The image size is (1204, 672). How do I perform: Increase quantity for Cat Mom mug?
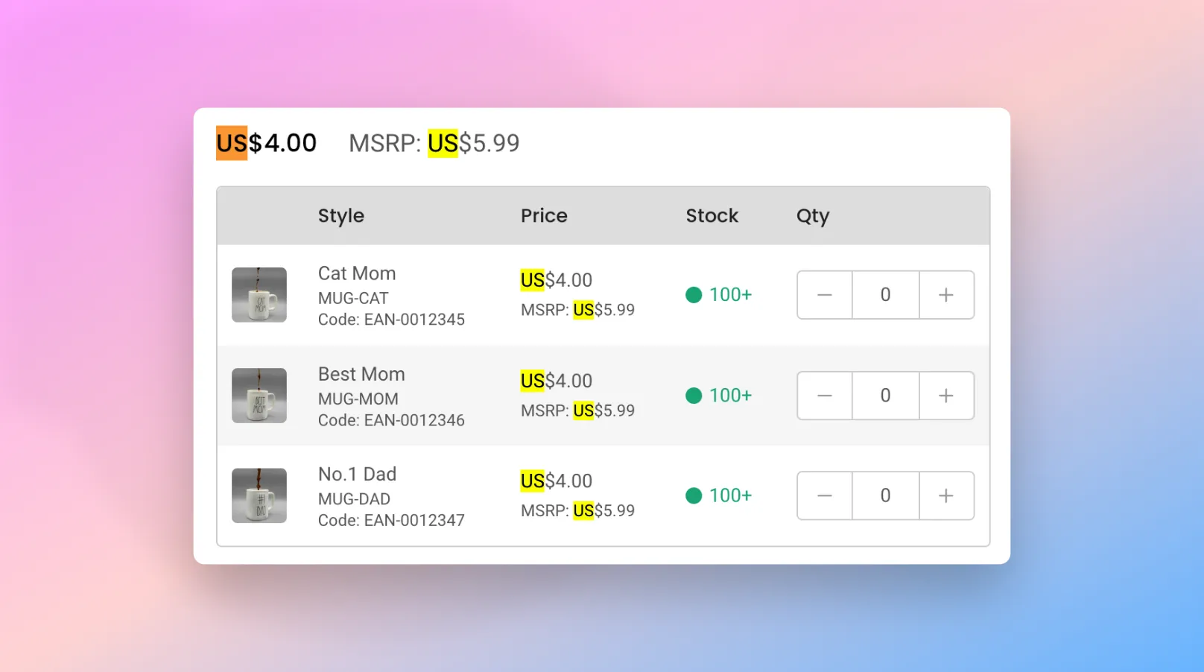click(x=946, y=295)
